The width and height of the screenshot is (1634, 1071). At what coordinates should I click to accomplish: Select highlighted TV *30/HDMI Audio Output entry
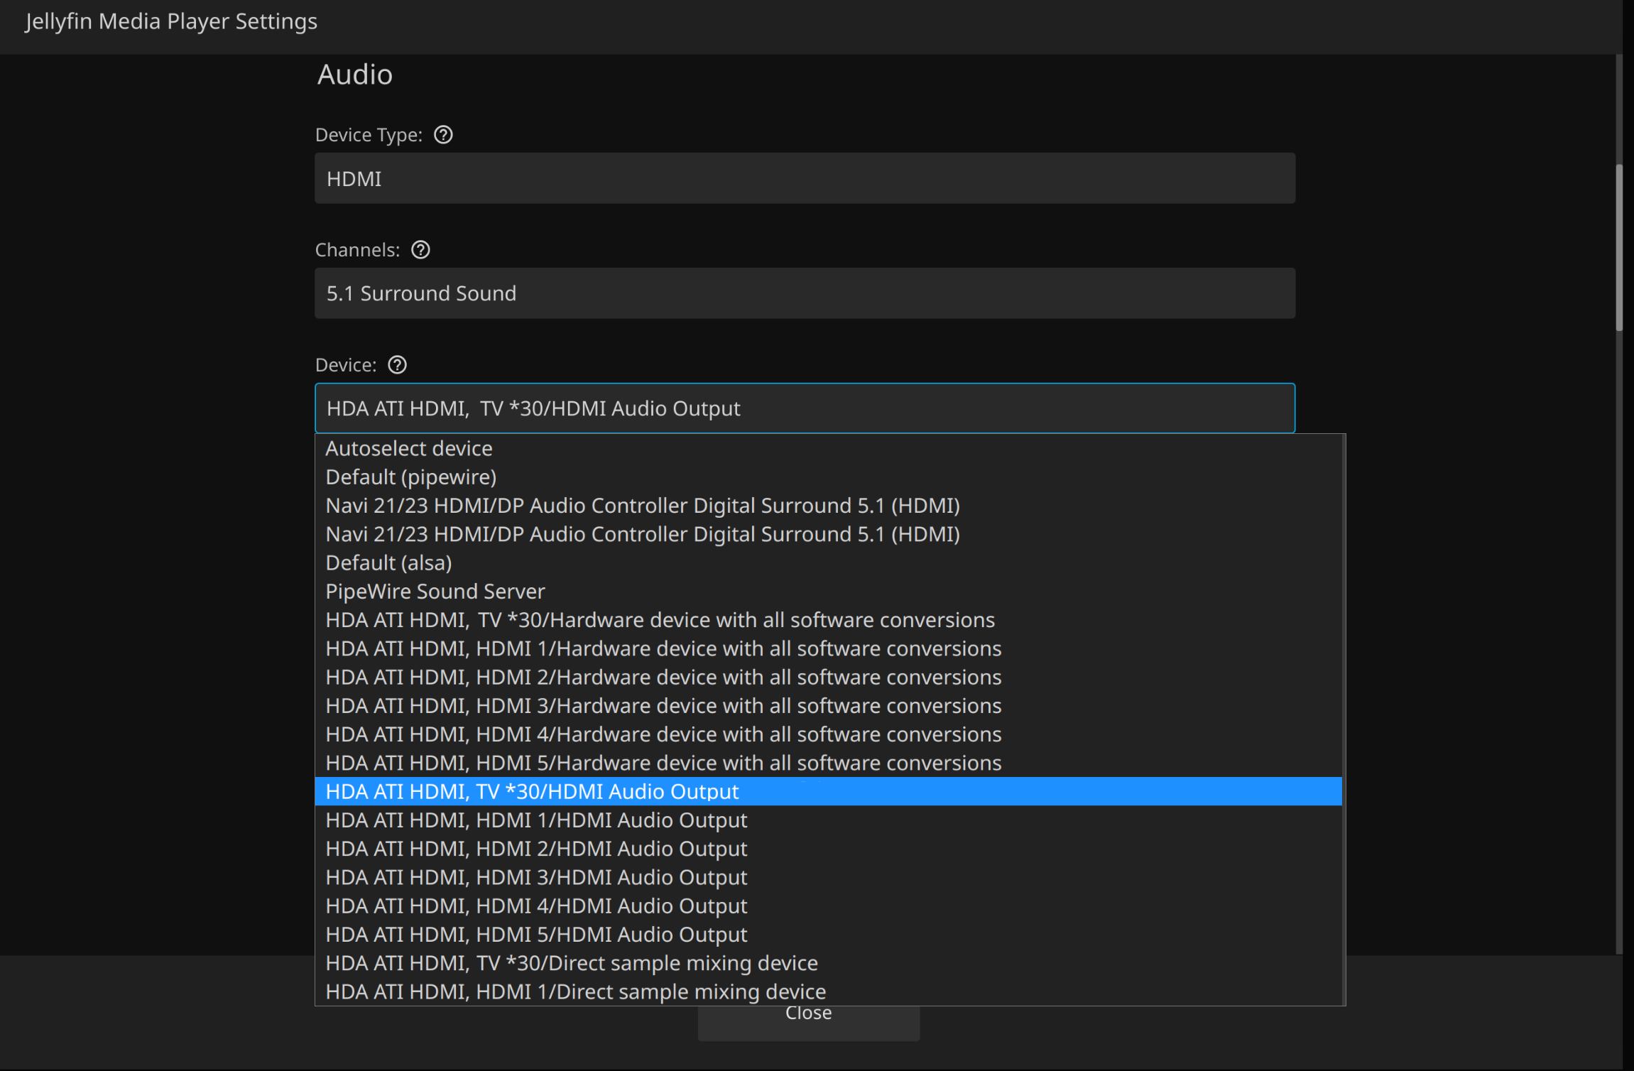coord(533,792)
